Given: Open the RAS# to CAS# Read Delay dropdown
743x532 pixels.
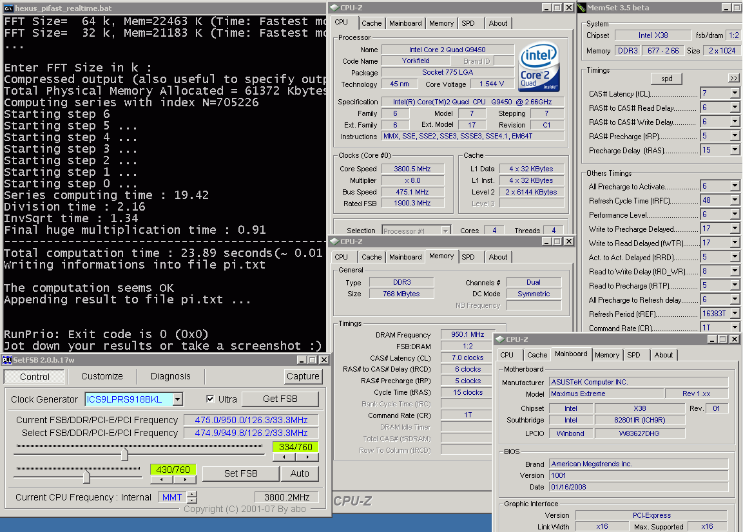Looking at the screenshot, I should (735, 108).
